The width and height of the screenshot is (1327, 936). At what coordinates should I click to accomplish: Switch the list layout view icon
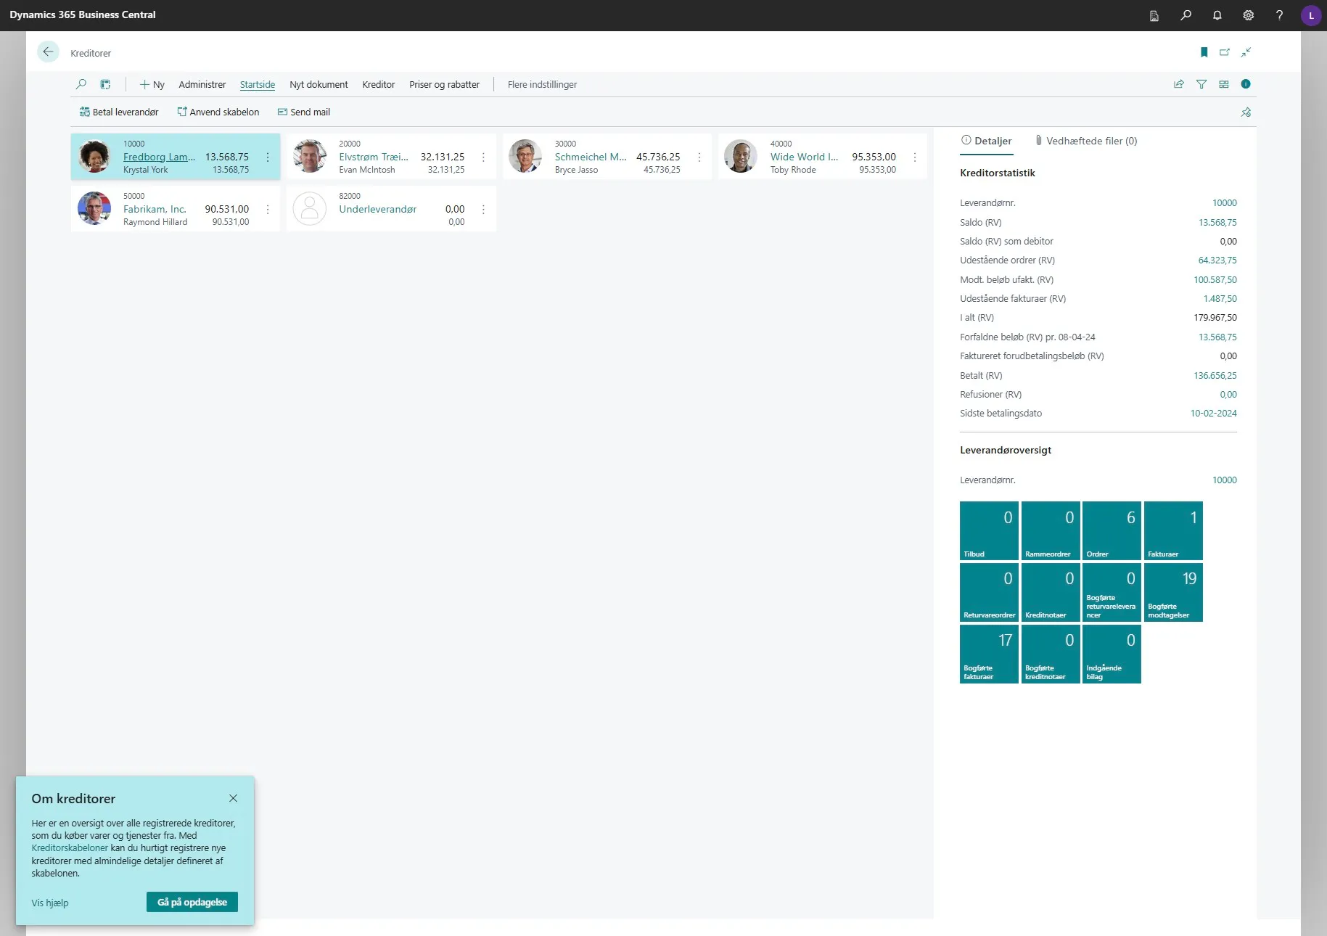pyautogui.click(x=1224, y=84)
